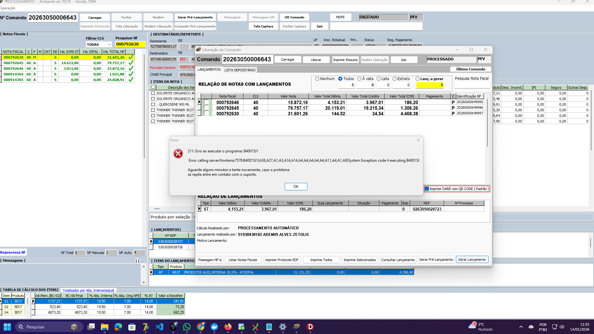The height and width of the screenshot is (334, 594).
Task: Expand the ST row in Relação de Lançamentos
Action: pos(199,209)
